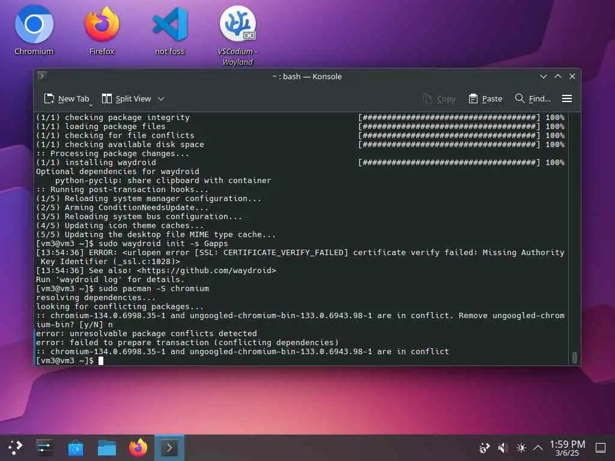Open the Firefox desktop icon
This screenshot has height=461, width=615.
tap(102, 31)
